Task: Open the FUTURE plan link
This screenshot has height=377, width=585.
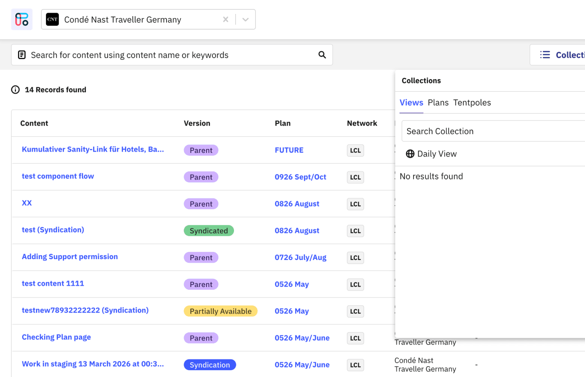Action: (x=289, y=150)
